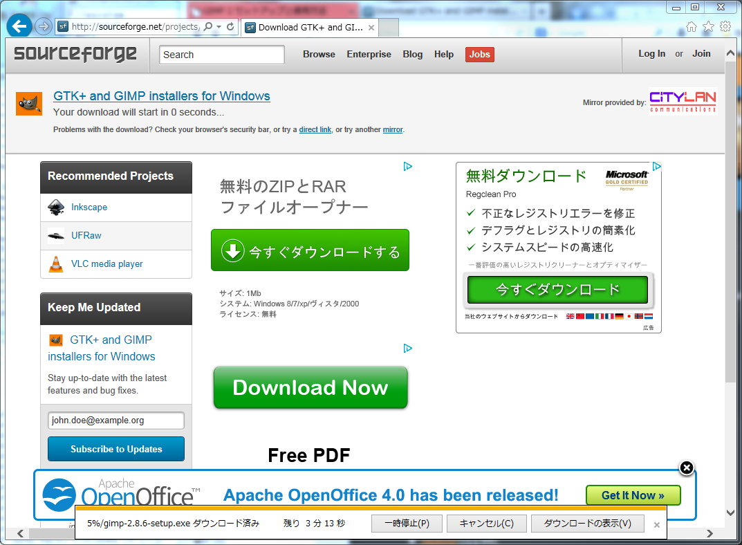This screenshot has height=545, width=742.
Task: Click the Free PDF ad heading
Action: click(309, 455)
